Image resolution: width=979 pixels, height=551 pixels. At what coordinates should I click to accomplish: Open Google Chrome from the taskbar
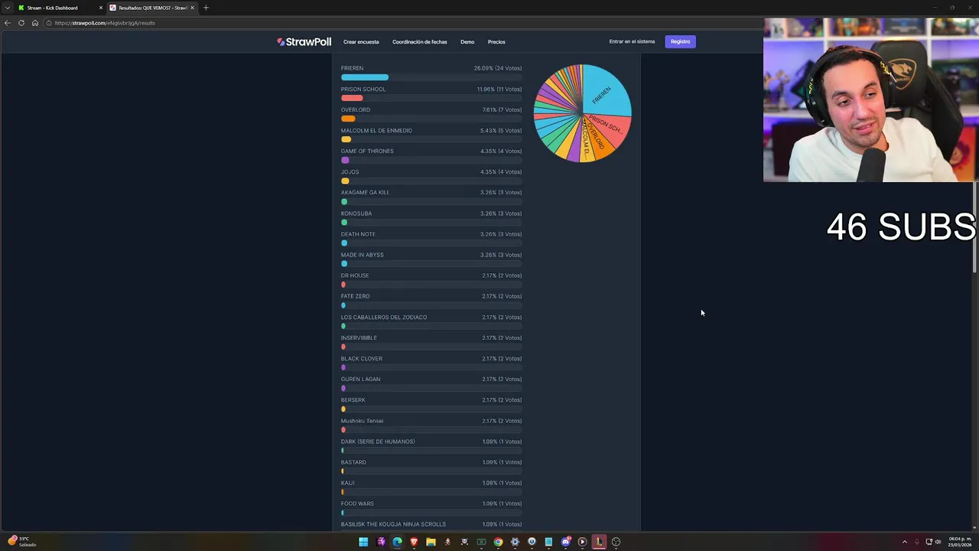[x=498, y=542]
